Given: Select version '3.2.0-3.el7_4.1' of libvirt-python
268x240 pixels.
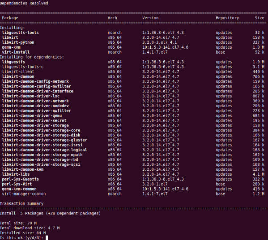Looking at the screenshot, I should tap(160, 42).
